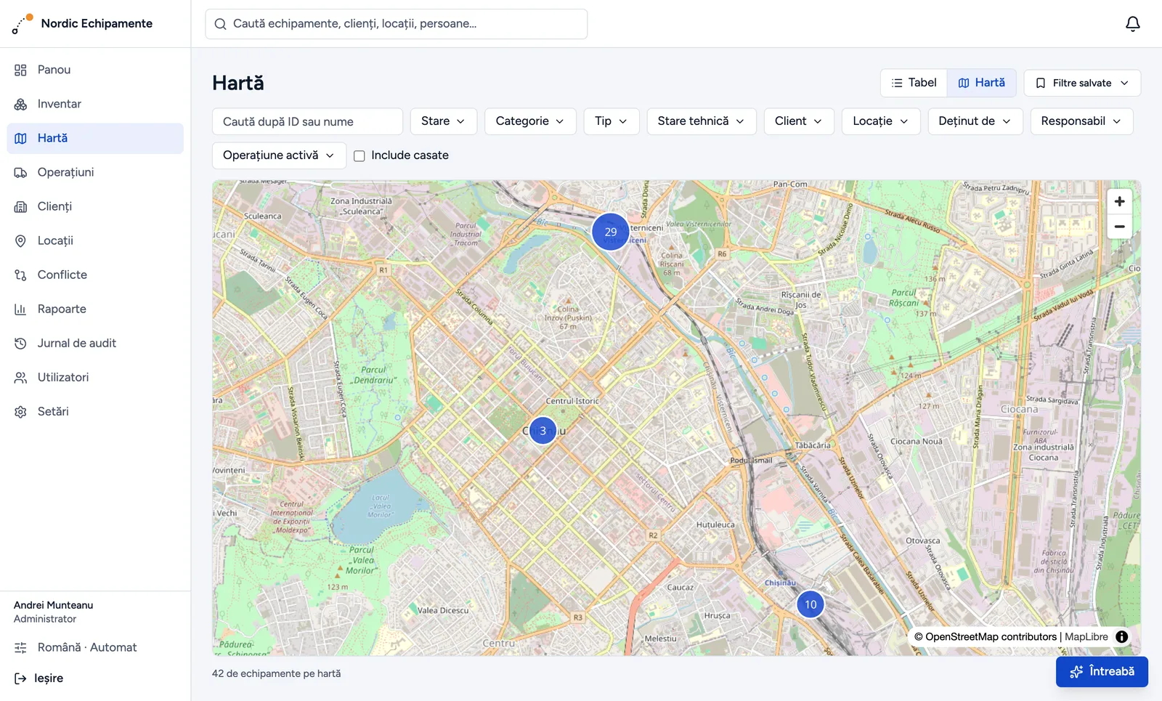The height and width of the screenshot is (701, 1162).
Task: Open the Clienți page
Action: [x=95, y=206]
